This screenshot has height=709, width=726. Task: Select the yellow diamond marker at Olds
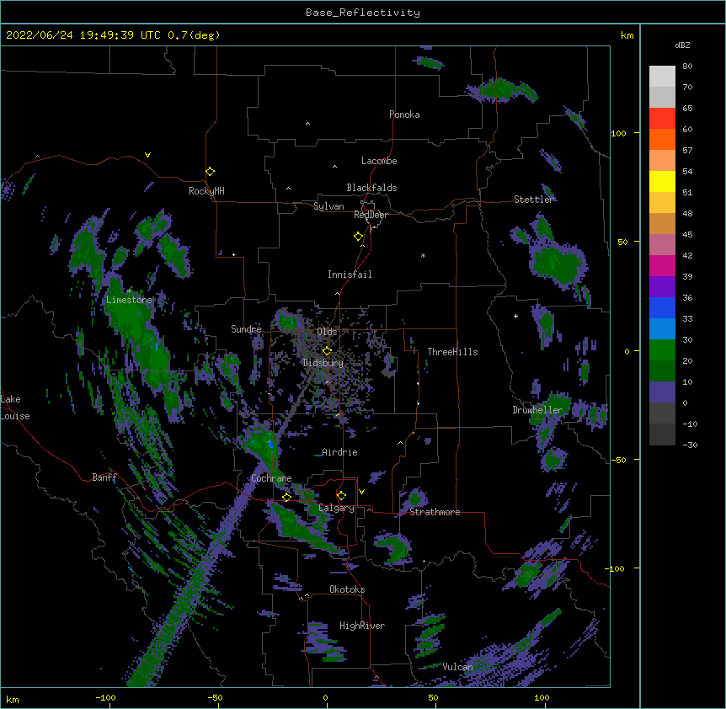pos(327,350)
